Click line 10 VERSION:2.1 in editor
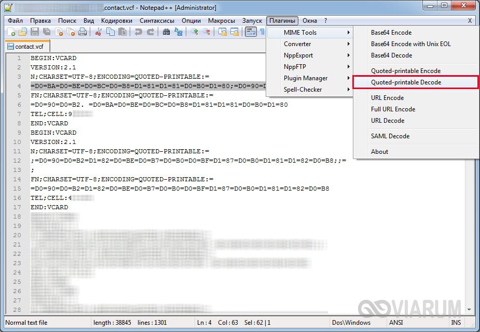The width and height of the screenshot is (480, 332). pos(53,141)
